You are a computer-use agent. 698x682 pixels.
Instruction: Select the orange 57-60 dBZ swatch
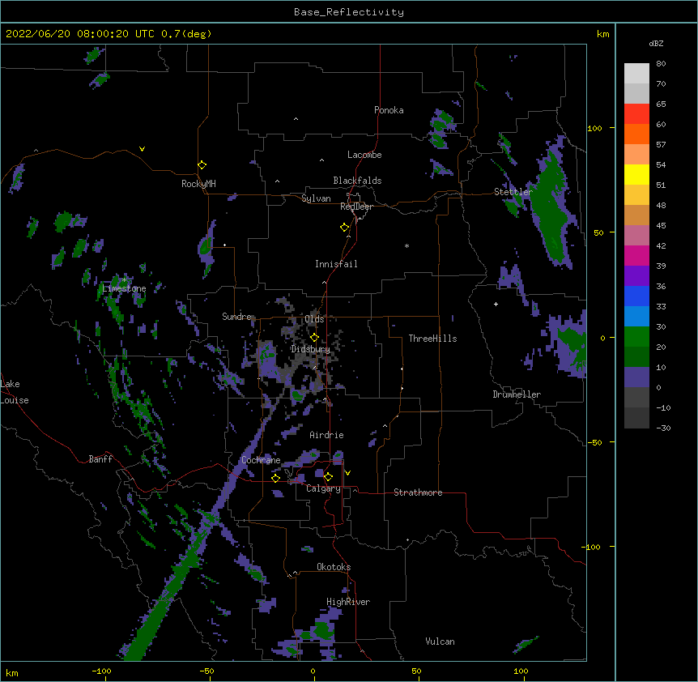coord(636,134)
